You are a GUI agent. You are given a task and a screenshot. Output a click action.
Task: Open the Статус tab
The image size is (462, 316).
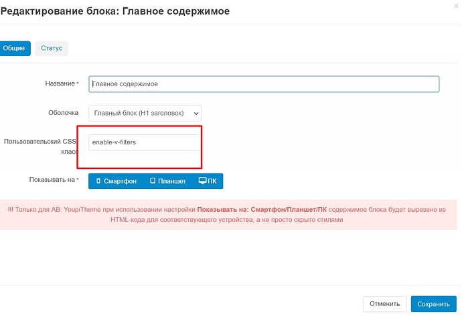[x=52, y=48]
